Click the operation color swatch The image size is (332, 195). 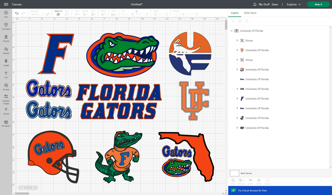pyautogui.click(x=48, y=14)
